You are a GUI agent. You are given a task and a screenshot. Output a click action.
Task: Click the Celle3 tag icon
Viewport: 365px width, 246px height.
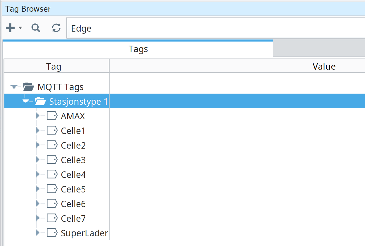pos(52,160)
